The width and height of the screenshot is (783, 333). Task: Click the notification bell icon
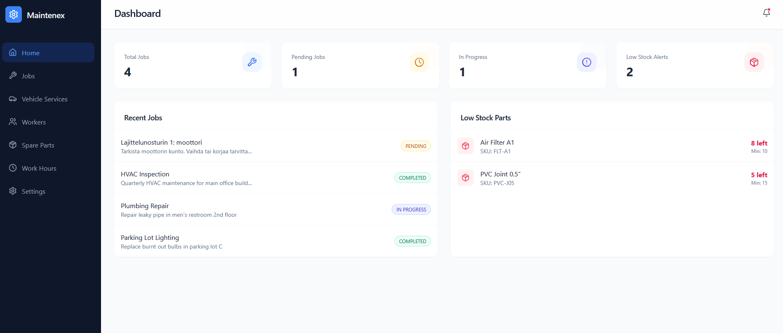coord(766,13)
